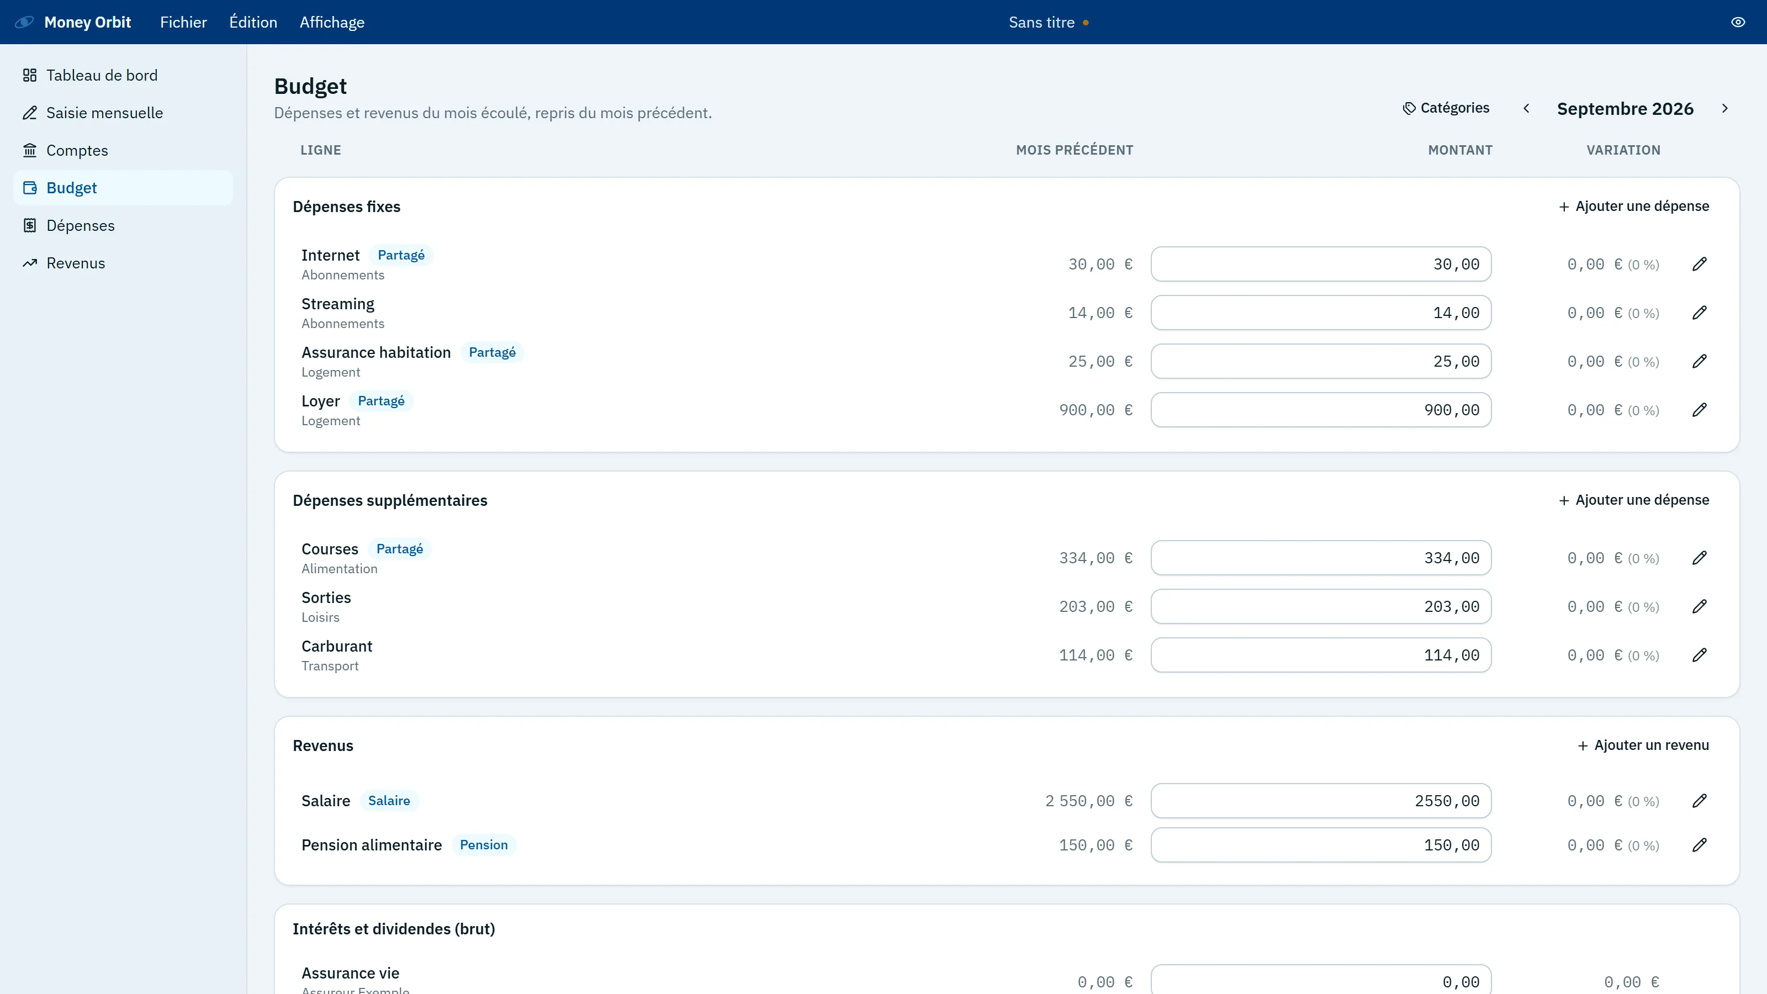Viewport: 1767px width, 994px height.
Task: Click the Streaming amount input 14,00
Action: pyautogui.click(x=1321, y=313)
